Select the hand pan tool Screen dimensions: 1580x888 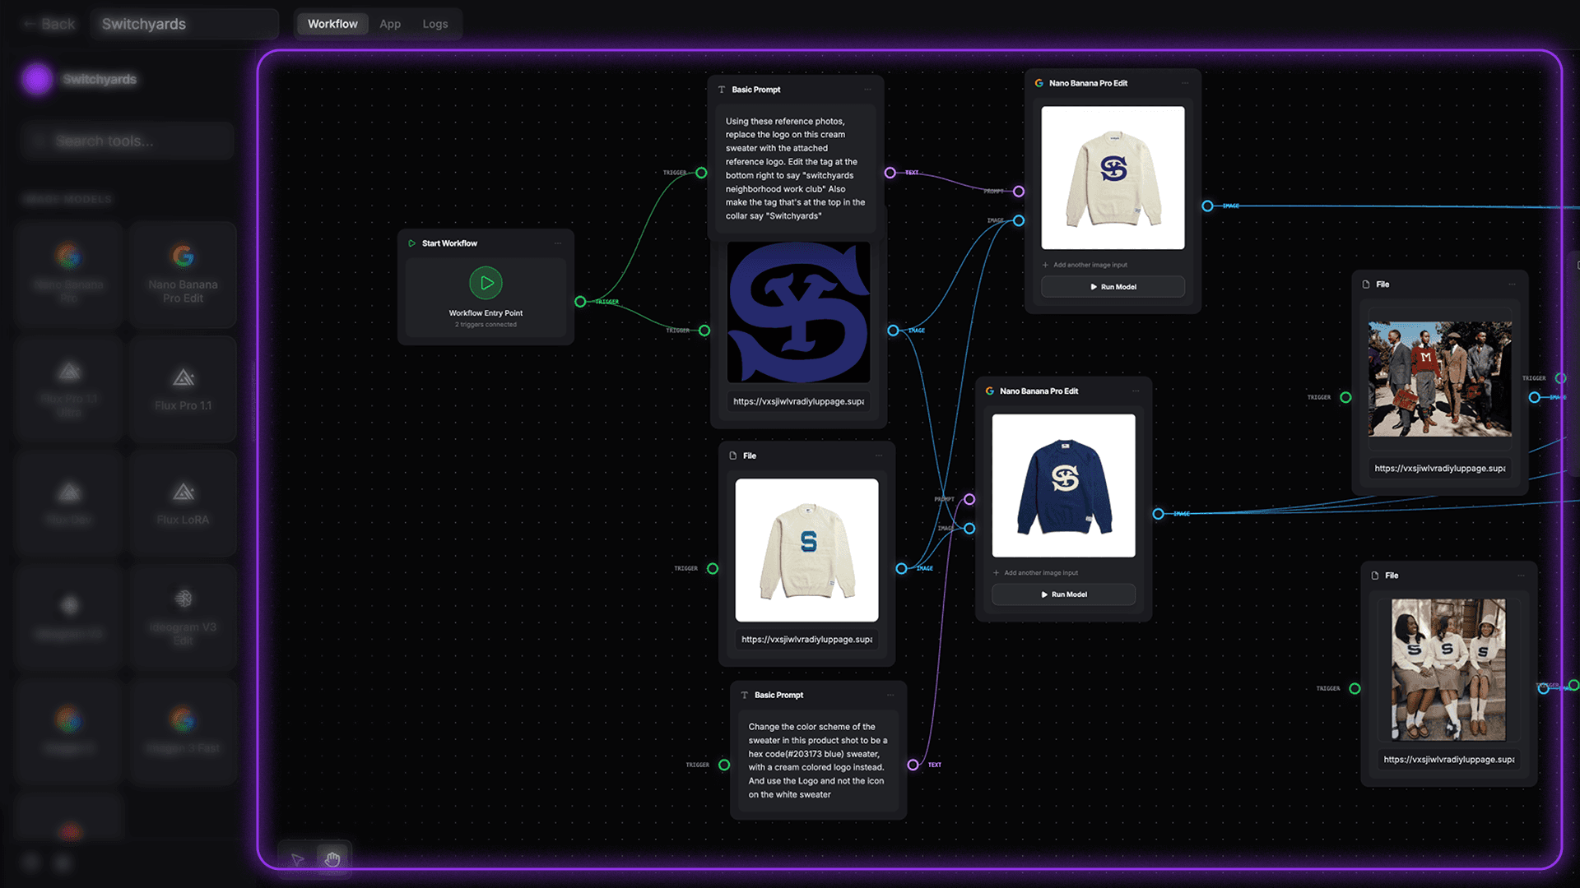point(332,859)
